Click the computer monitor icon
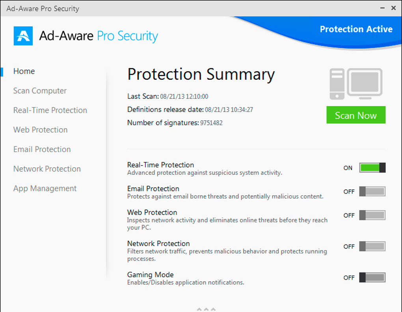Viewport: 402px width, 312px height. click(x=356, y=84)
